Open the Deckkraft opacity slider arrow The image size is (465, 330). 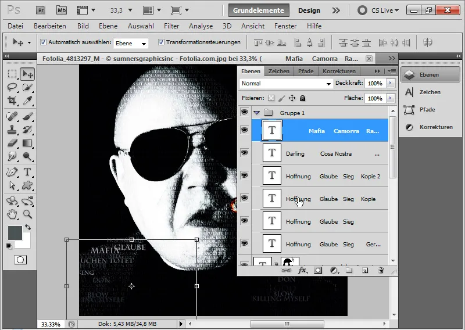coord(391,83)
